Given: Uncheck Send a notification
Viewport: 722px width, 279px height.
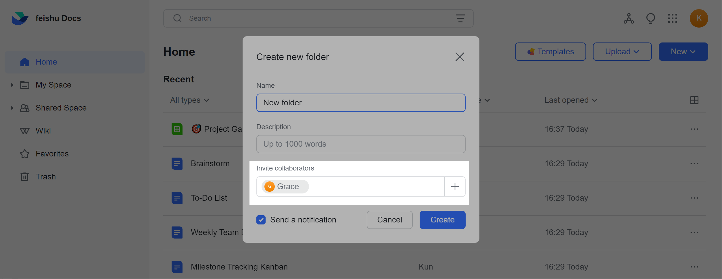Looking at the screenshot, I should (261, 220).
